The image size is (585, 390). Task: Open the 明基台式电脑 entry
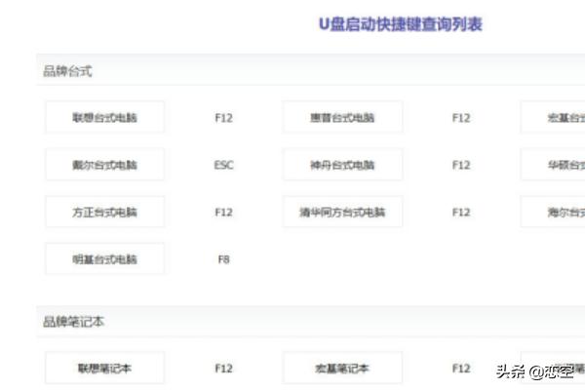coord(104,259)
